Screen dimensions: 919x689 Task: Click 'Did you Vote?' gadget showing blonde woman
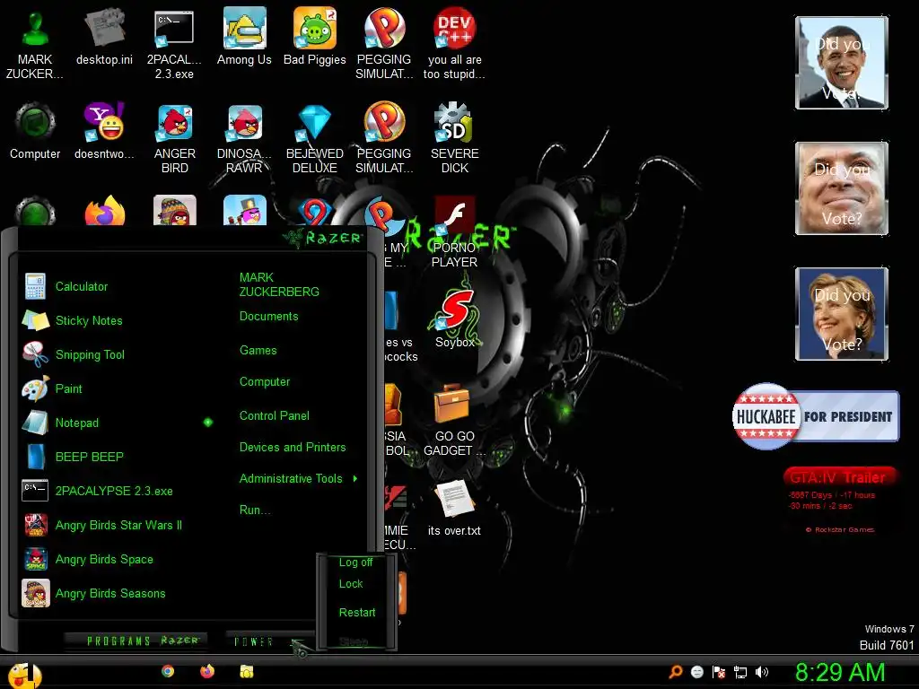click(x=842, y=314)
